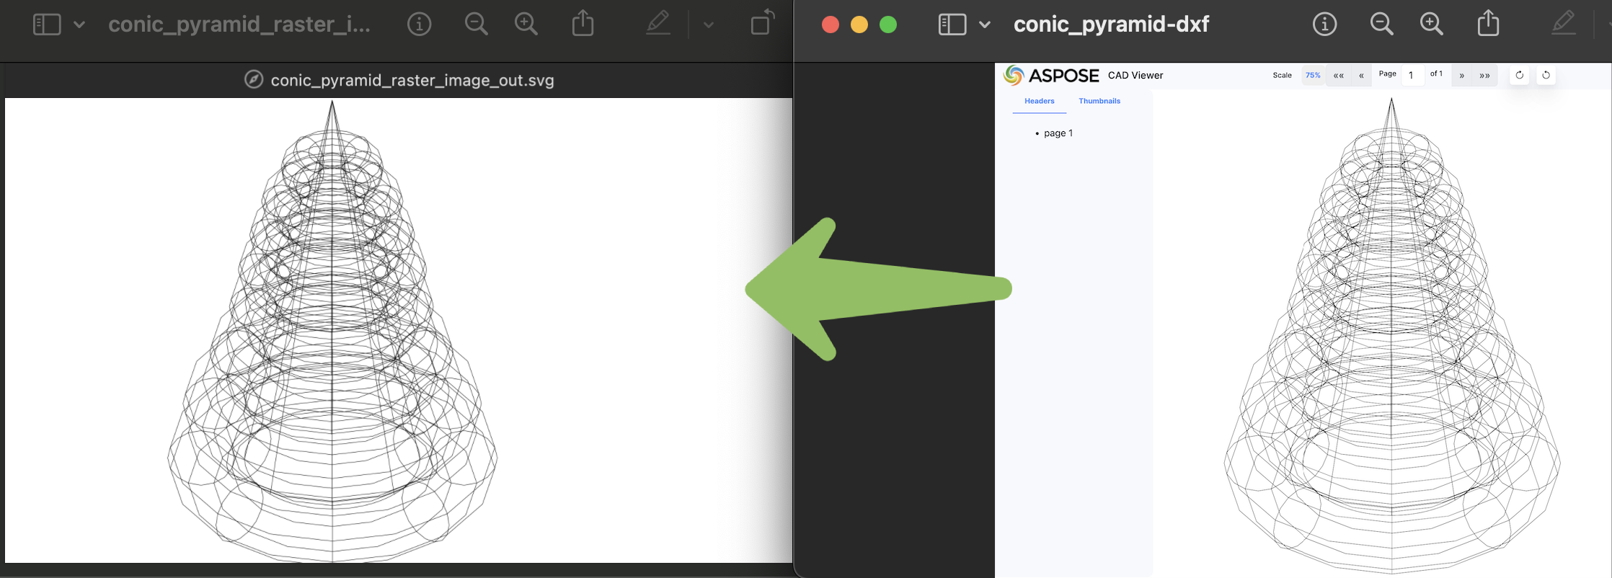Select the Headers tab
The image size is (1612, 578).
pyautogui.click(x=1039, y=101)
